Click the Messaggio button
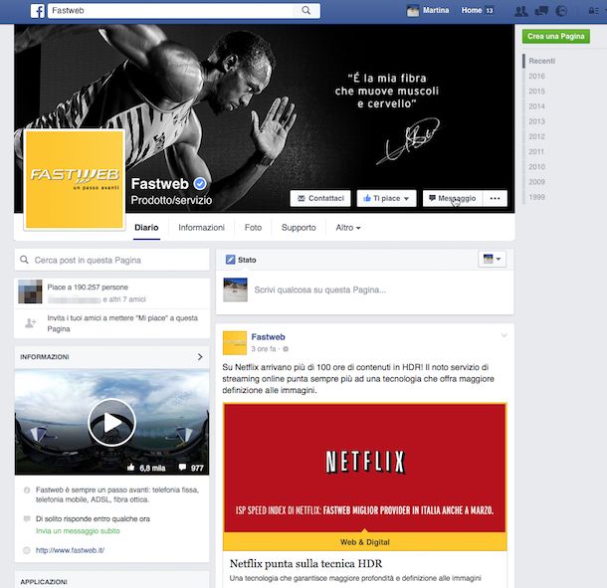Image resolution: width=607 pixels, height=588 pixels. pyautogui.click(x=453, y=198)
